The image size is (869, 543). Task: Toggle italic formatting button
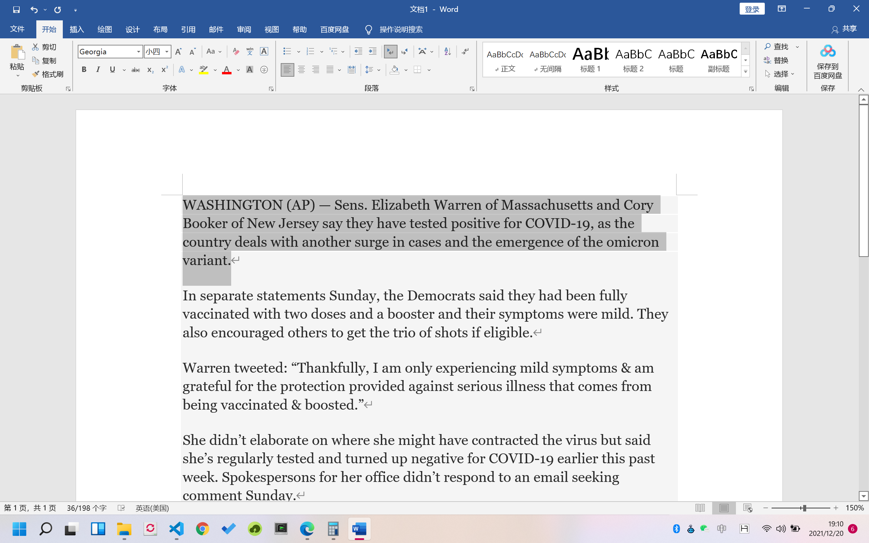coord(98,70)
